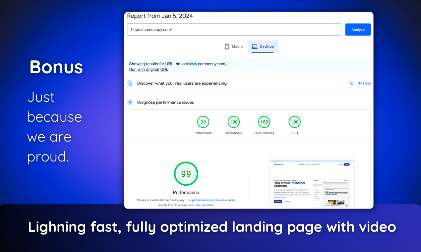The height and width of the screenshot is (252, 421).
Task: Click the URL input field with camocopy.com
Action: click(234, 30)
